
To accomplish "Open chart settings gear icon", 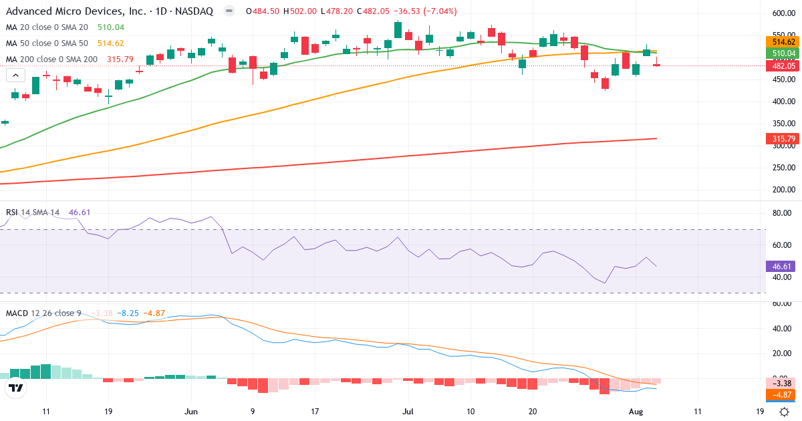I will point(783,412).
